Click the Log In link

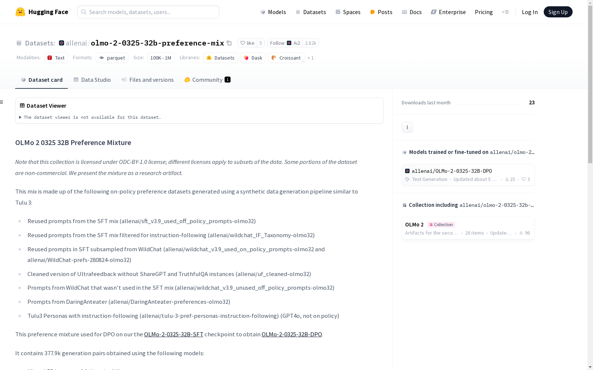pyautogui.click(x=530, y=12)
